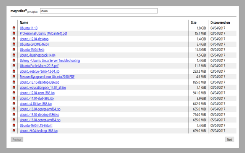Click magnet icon next to ubuntu-businesspack-14.04
Image resolution: width=245 pixels, height=153 pixels.
14,55
